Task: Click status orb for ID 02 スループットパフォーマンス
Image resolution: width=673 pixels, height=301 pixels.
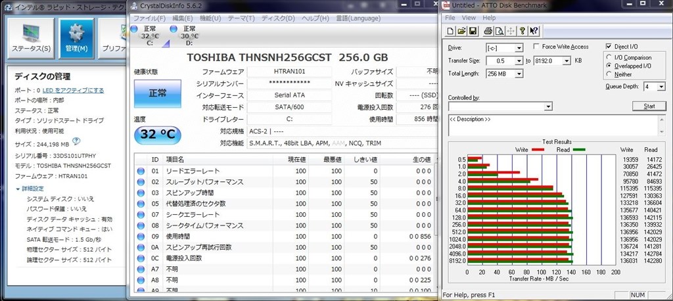Action: [x=141, y=182]
